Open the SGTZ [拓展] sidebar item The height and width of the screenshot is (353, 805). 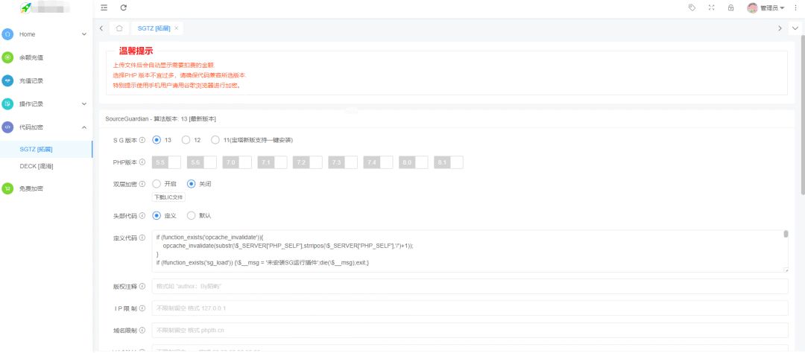[x=46, y=149]
